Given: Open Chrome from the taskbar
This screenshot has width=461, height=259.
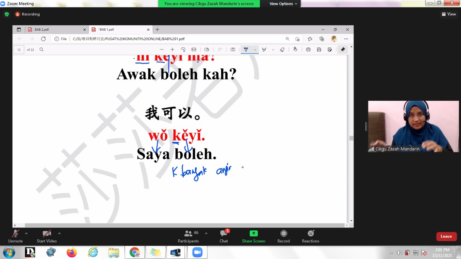Looking at the screenshot, I should click(134, 253).
